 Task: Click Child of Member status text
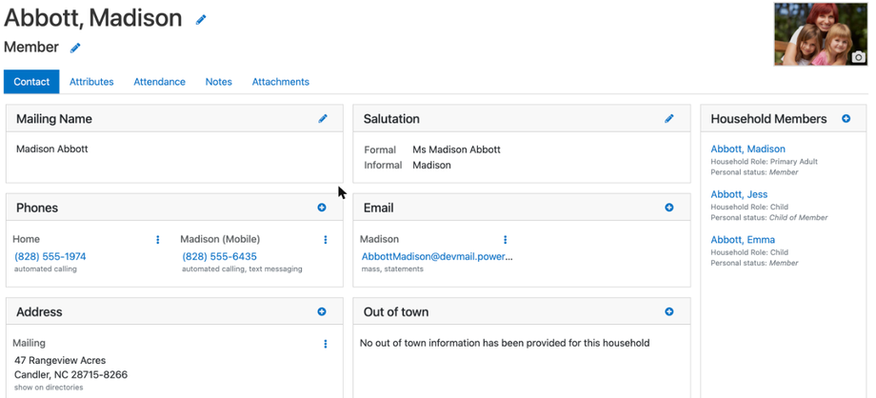tap(798, 217)
